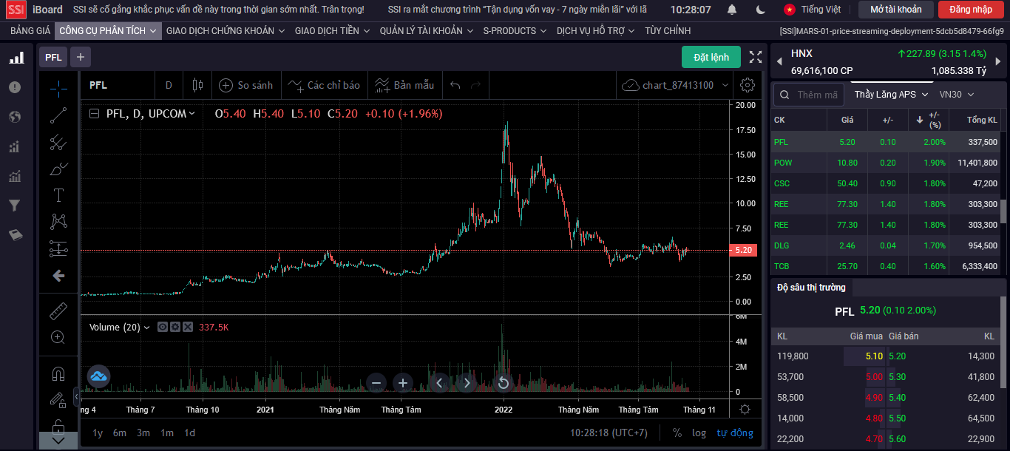1010x451 pixels.
Task: Open the bar chart sidebar icon
Action: pyautogui.click(x=16, y=58)
